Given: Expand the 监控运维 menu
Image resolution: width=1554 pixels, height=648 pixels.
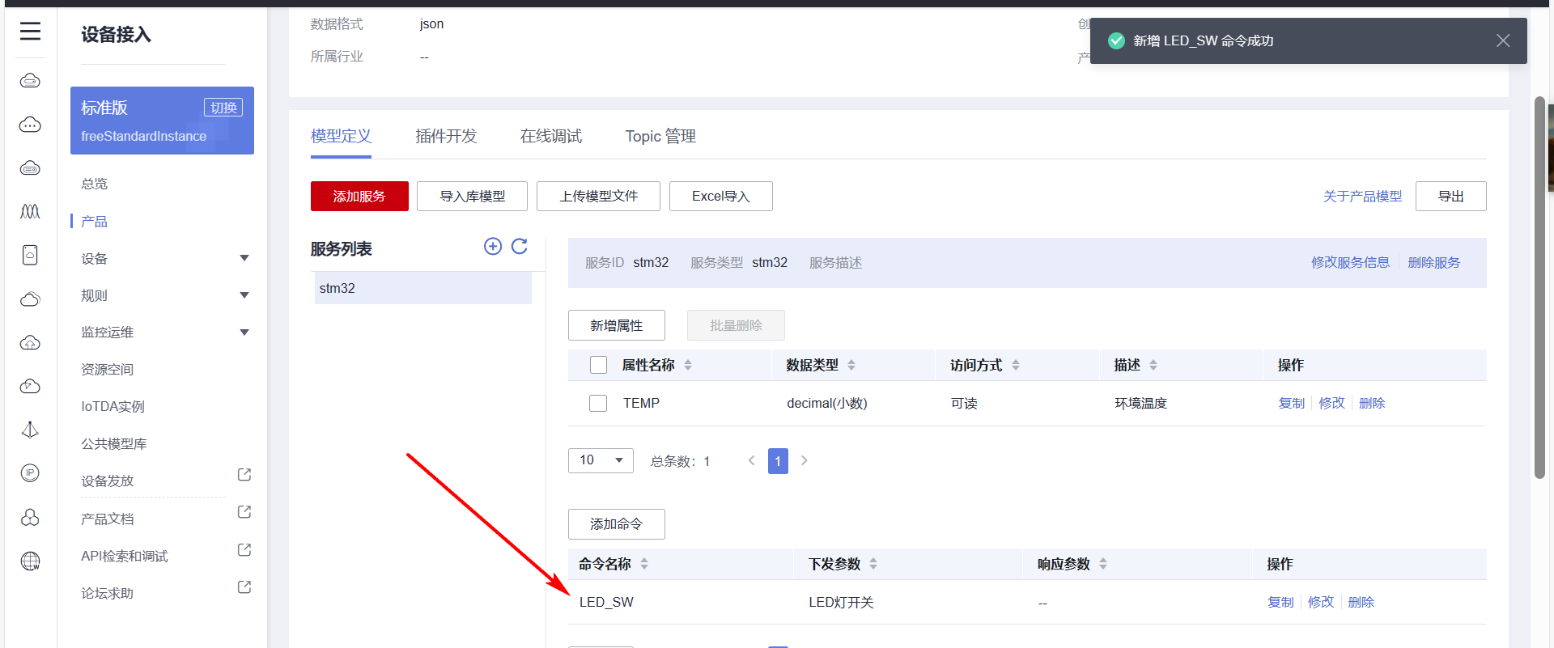Looking at the screenshot, I should click(244, 332).
